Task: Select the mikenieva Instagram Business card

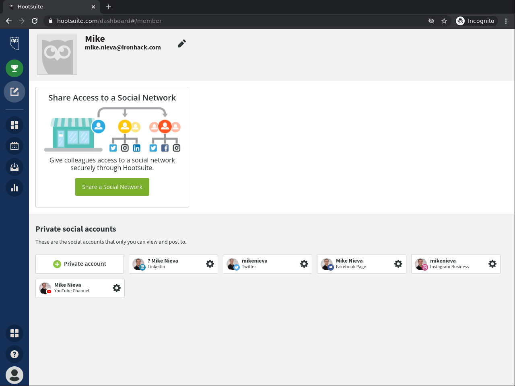Action: (456, 264)
